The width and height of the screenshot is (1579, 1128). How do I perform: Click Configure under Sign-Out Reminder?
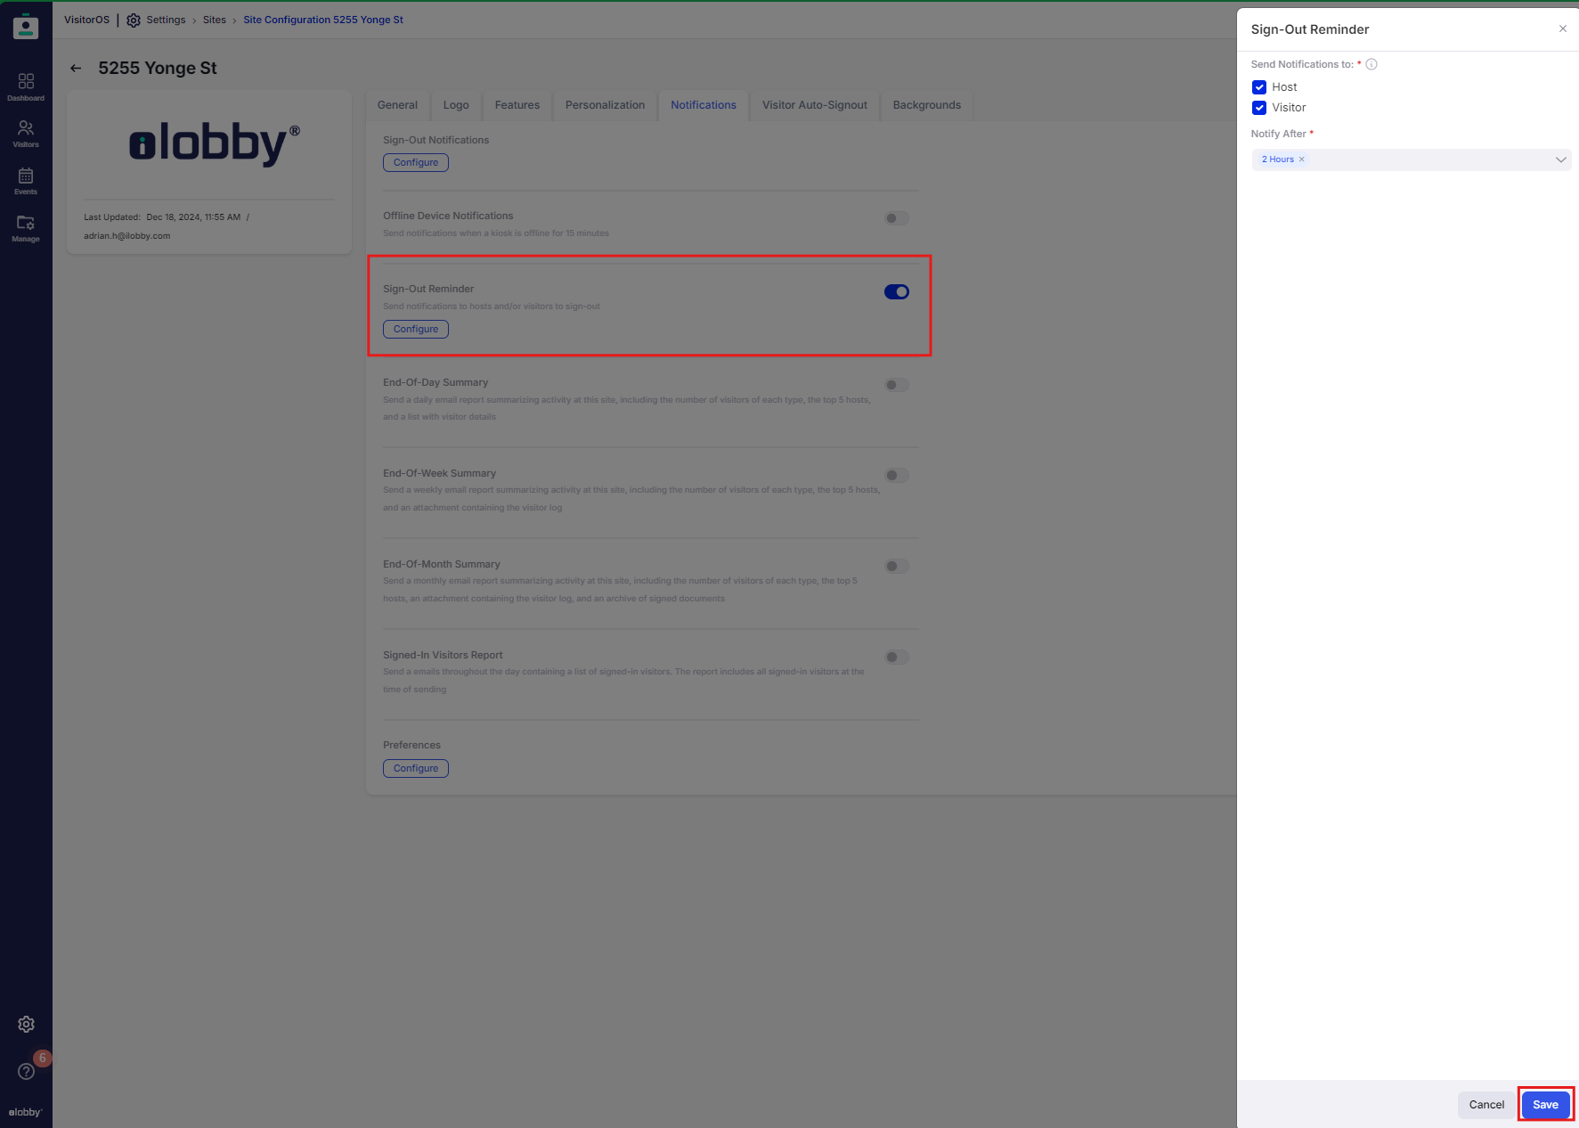[x=416, y=330]
